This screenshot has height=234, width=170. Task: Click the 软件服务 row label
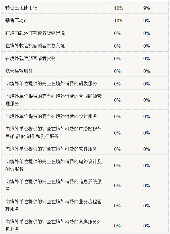pos(51,149)
